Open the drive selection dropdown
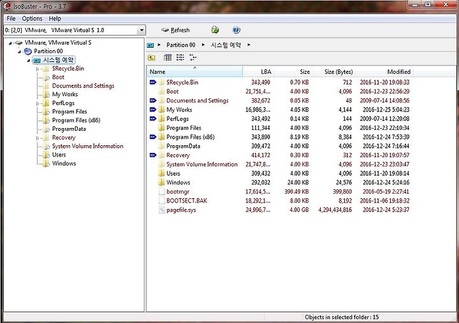Image resolution: width=459 pixels, height=323 pixels. pyautogui.click(x=142, y=30)
